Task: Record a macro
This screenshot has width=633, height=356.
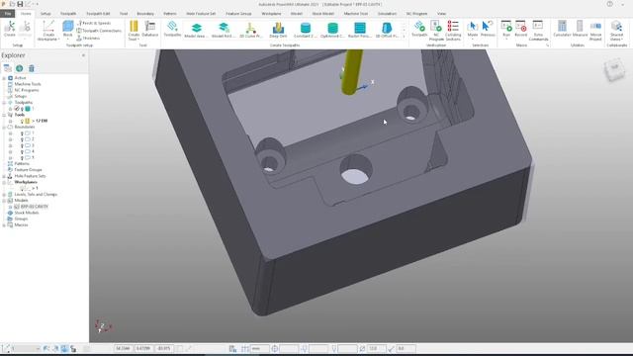Action: pyautogui.click(x=521, y=29)
